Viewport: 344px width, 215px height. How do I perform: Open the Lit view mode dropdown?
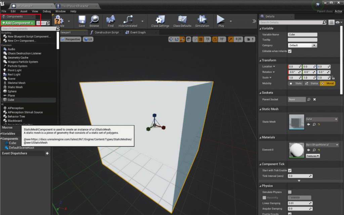coord(88,39)
